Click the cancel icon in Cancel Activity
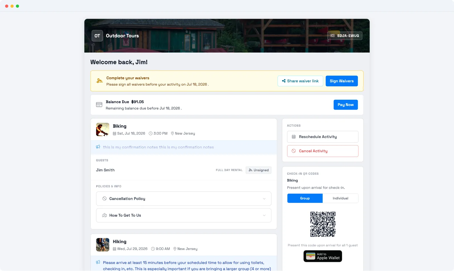This screenshot has height=271, width=454. coord(294,151)
